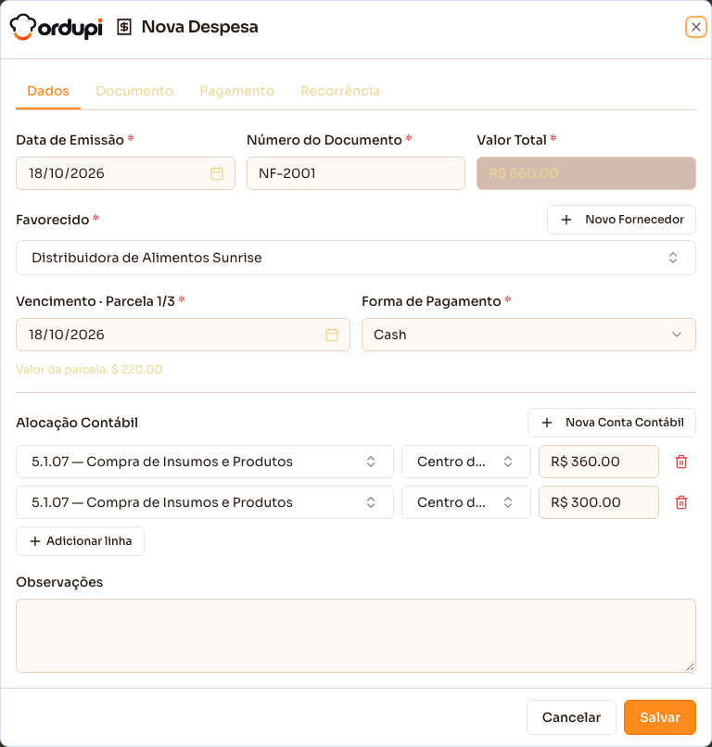Screen dimensions: 712x747
Task: Edit the Número do Documento field
Action: [355, 173]
